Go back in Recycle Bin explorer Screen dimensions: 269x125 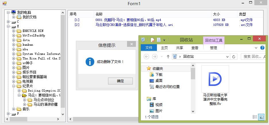point(146,57)
